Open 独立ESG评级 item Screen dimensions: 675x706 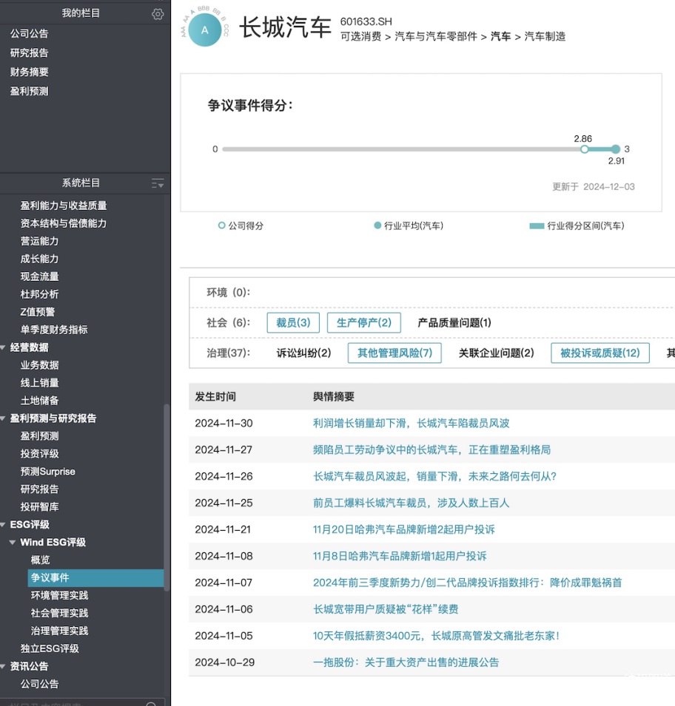[50, 648]
